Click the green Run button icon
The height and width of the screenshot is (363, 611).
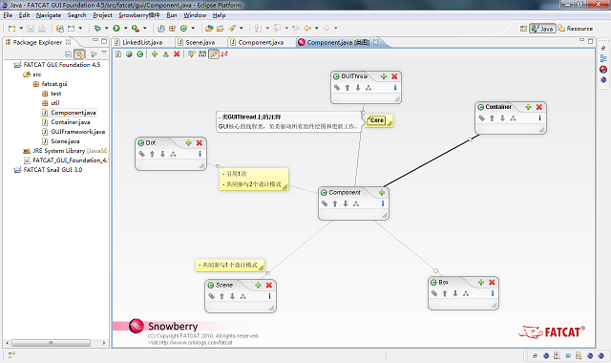(116, 28)
